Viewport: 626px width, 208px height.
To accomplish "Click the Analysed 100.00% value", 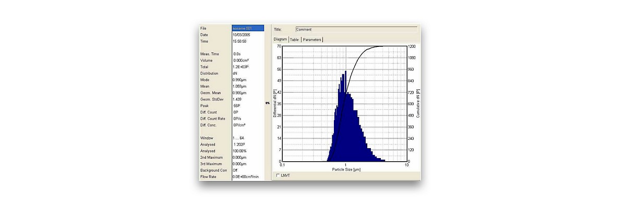I will 240,151.
